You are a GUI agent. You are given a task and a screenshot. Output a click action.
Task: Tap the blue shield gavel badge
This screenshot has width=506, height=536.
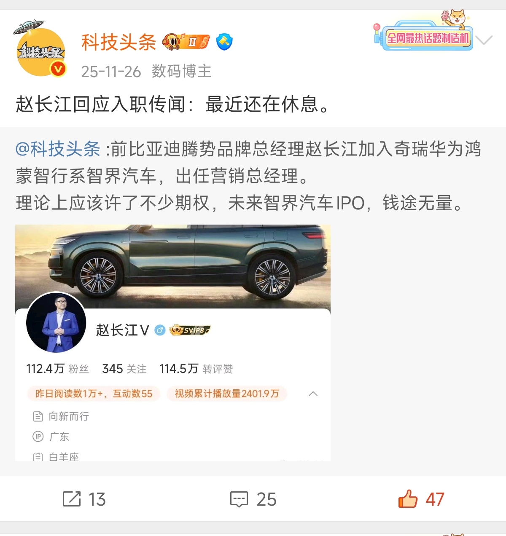224,42
